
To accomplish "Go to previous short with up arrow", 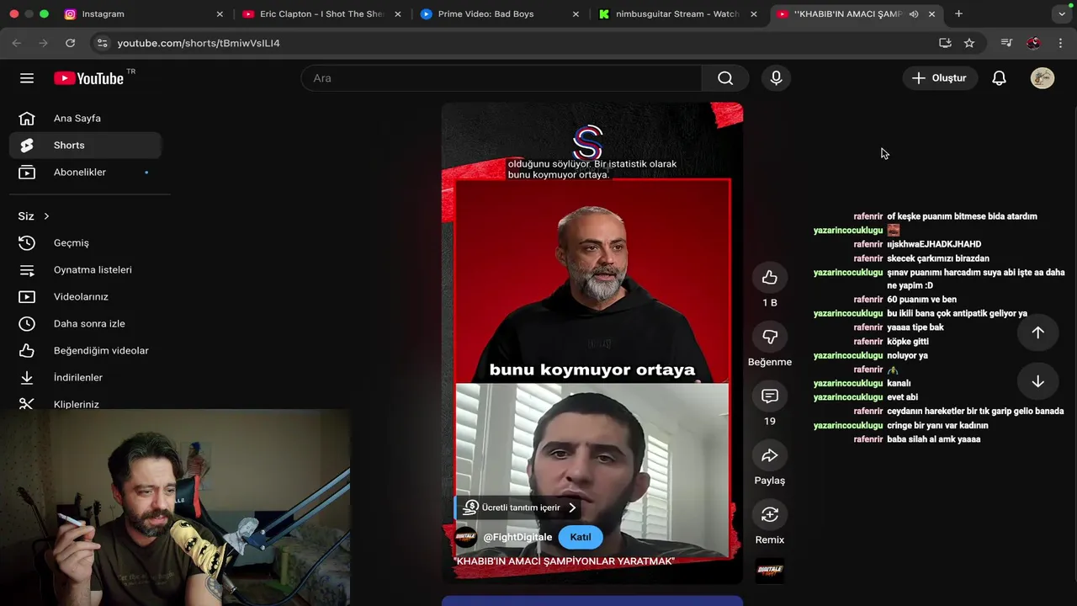I will point(1037,332).
